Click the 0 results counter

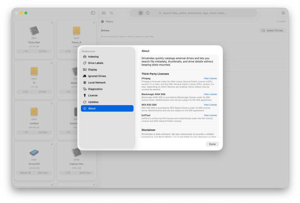(x=281, y=22)
